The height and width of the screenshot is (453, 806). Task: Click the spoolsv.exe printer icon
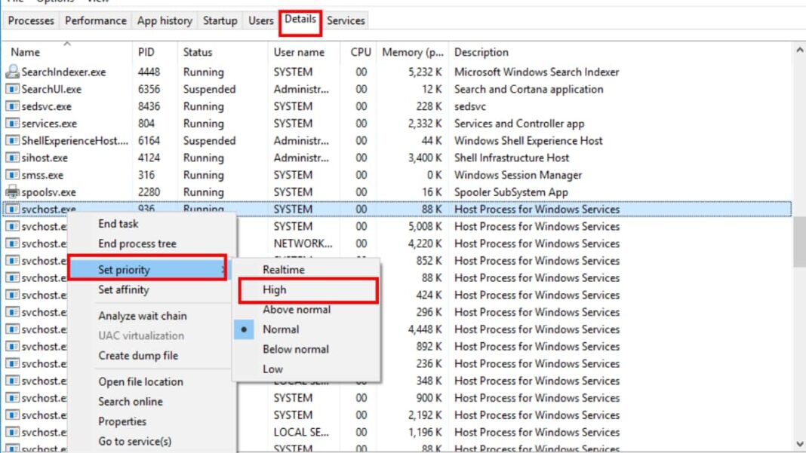[12, 192]
